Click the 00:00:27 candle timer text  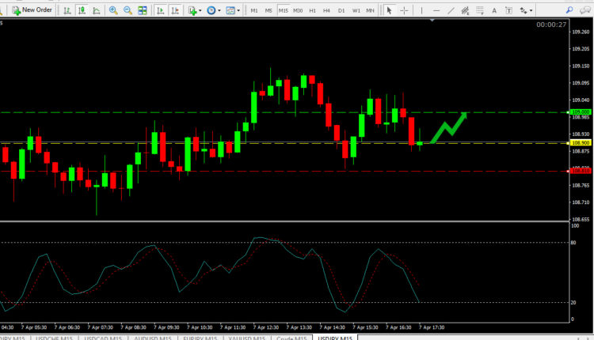[551, 25]
